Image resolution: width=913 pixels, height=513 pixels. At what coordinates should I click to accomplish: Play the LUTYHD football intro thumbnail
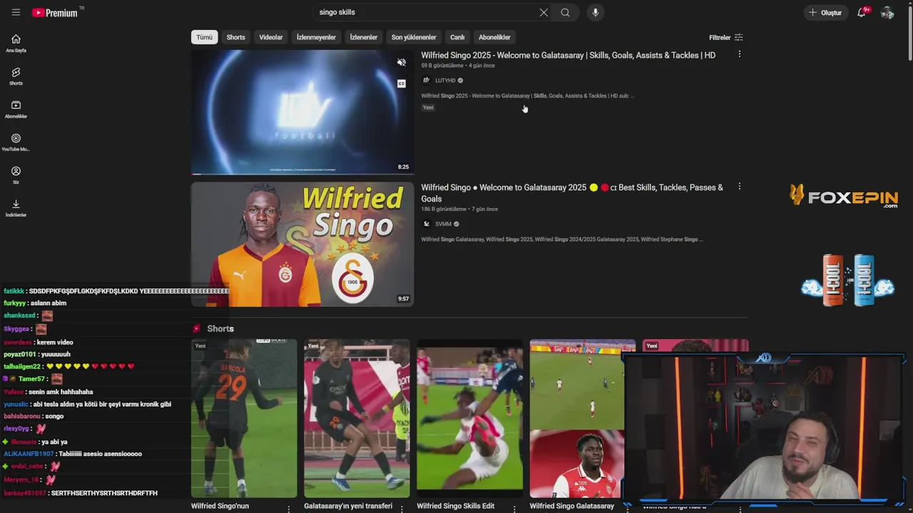[x=302, y=112]
